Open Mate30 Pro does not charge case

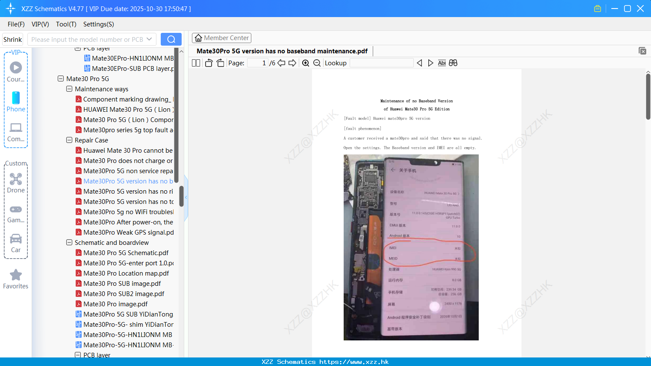pos(124,160)
